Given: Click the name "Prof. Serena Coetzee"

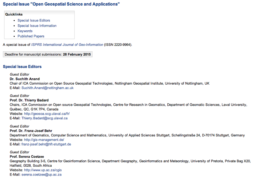Looking at the screenshot, I should tap(27, 157).
